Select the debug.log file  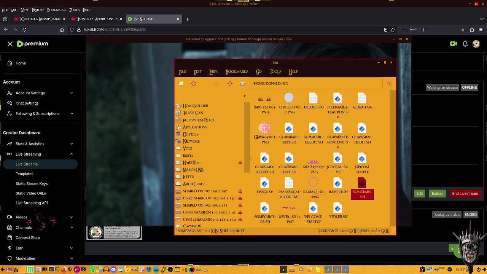point(314,101)
